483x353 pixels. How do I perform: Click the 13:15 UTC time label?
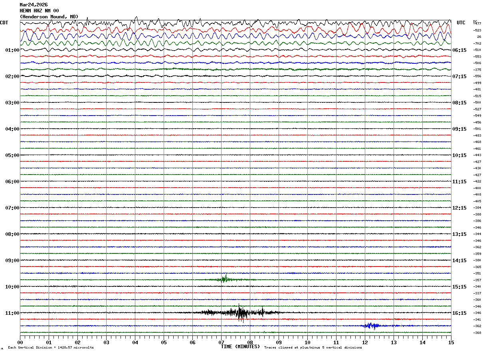459,234
